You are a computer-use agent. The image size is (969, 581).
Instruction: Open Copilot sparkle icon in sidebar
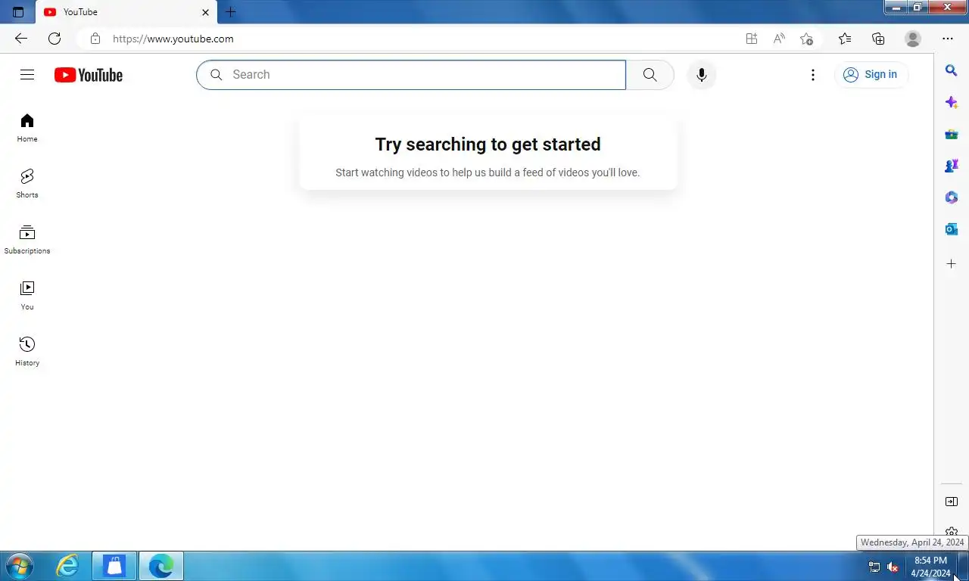click(952, 102)
